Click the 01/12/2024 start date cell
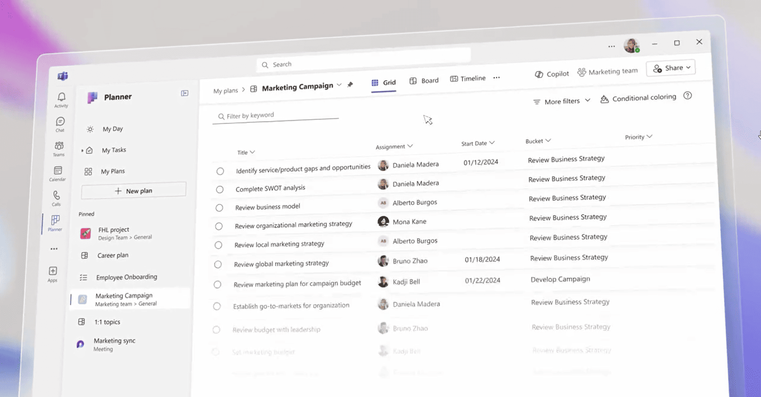Viewport: 761px width, 397px height. coord(481,162)
